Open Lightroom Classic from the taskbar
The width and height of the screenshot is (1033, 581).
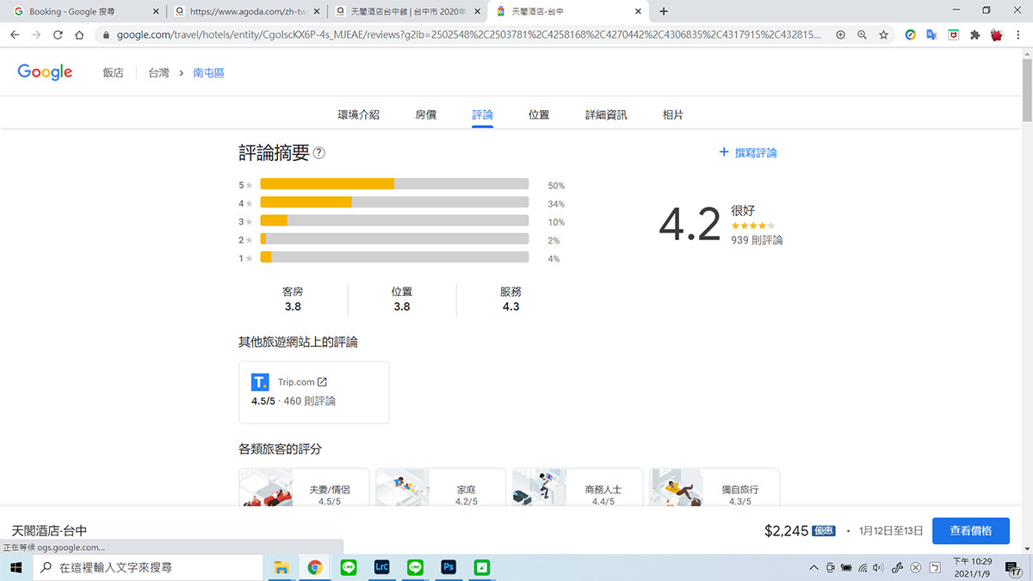tap(381, 567)
